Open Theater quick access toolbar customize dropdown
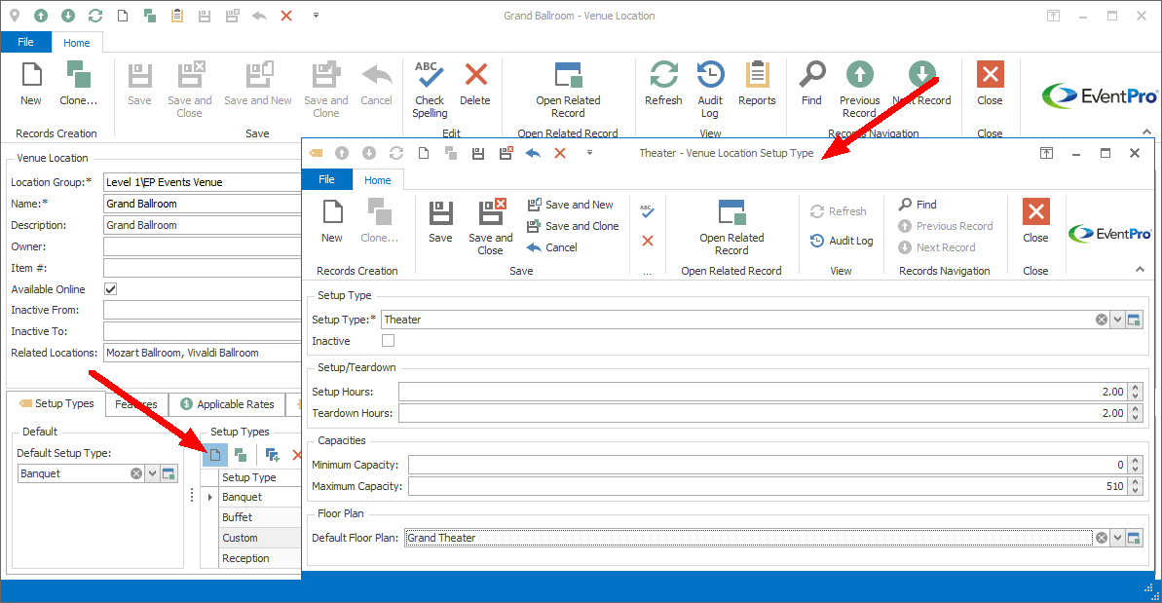This screenshot has width=1162, height=603. coord(590,153)
